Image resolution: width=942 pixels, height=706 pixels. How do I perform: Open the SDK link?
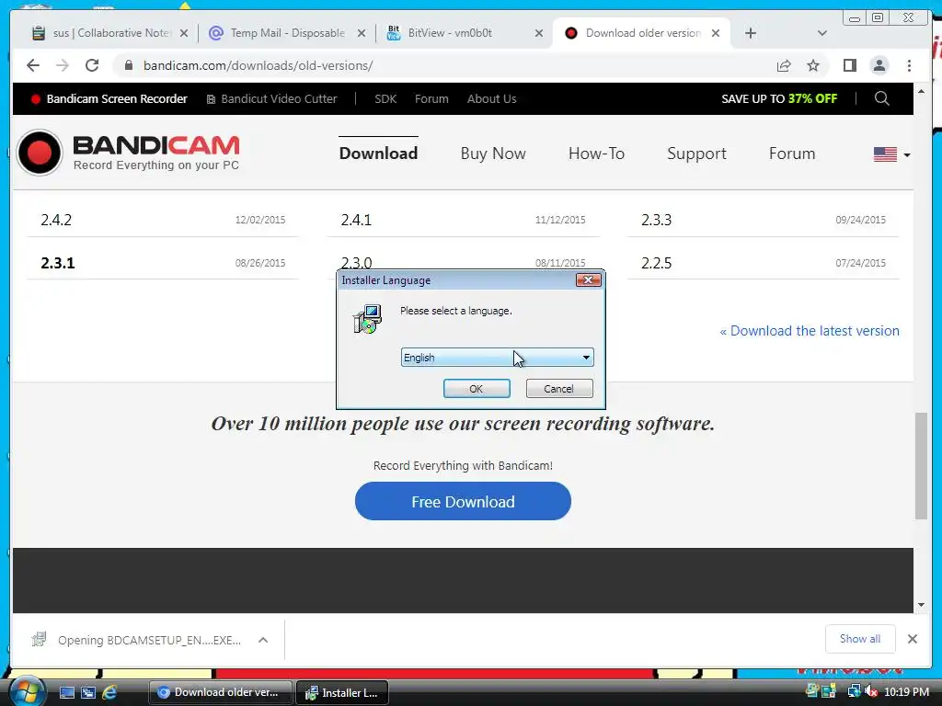[385, 98]
